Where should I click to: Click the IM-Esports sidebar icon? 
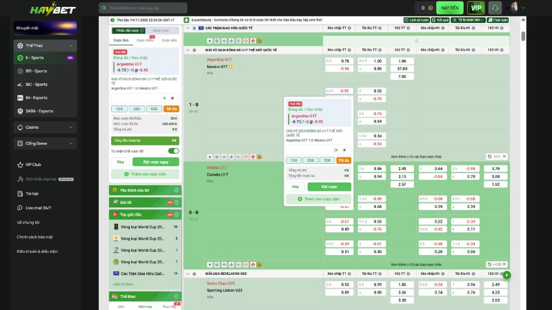[20, 98]
